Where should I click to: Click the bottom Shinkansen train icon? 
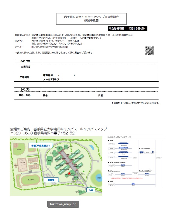click(123, 157)
